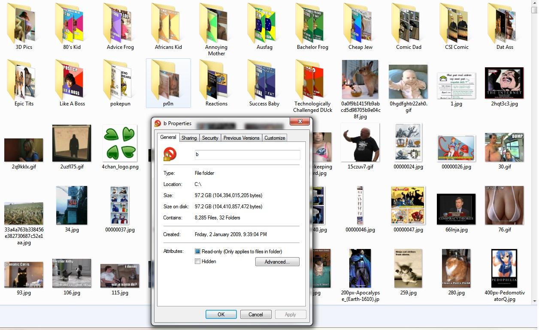Cancel the b Properties dialog
This screenshot has width=539, height=330.
255,315
